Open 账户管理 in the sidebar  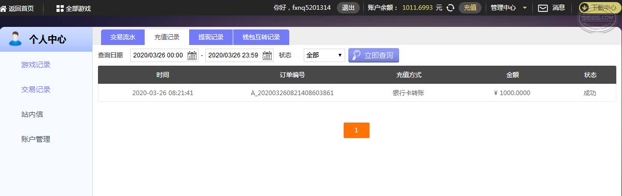(36, 139)
